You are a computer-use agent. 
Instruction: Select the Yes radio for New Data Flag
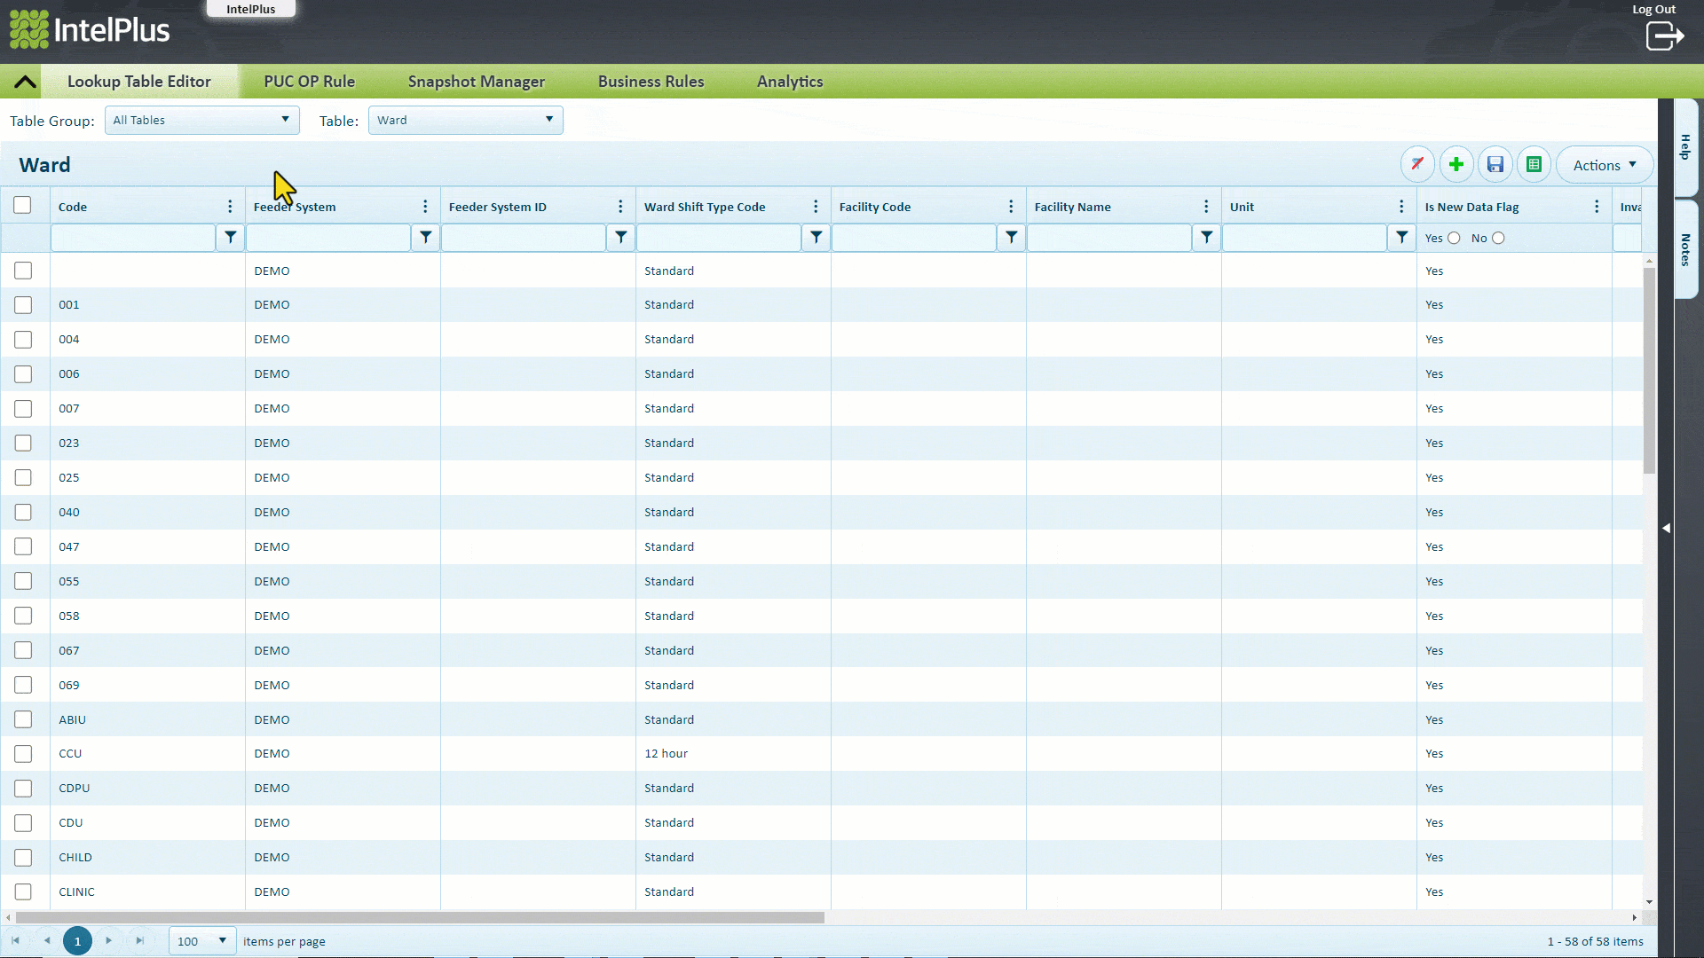1454,238
